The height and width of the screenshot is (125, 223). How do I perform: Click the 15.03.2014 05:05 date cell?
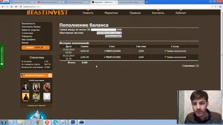coord(68,51)
